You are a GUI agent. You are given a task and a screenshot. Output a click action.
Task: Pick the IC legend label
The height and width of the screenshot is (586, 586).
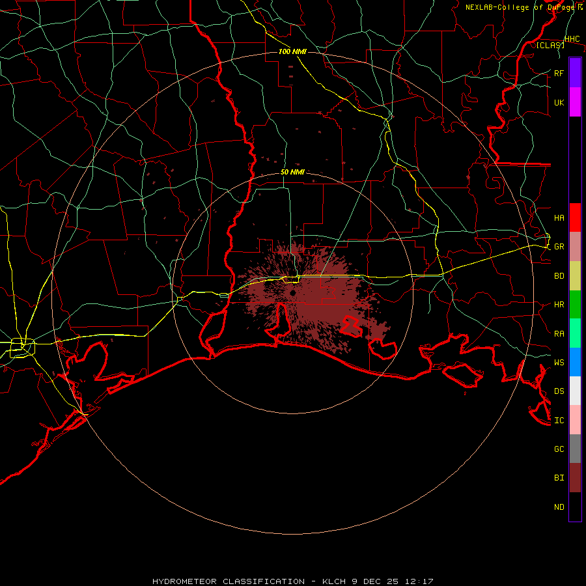click(x=559, y=421)
